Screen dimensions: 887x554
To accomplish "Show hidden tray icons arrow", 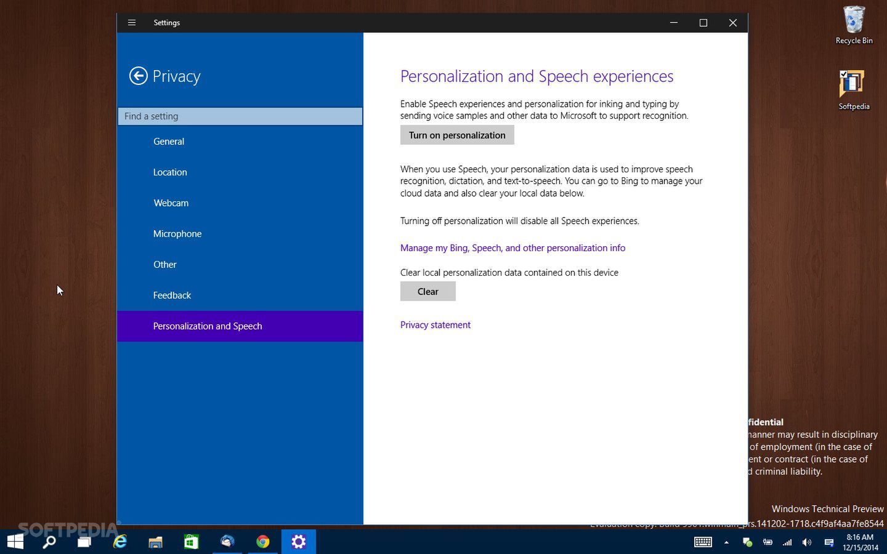I will point(726,542).
